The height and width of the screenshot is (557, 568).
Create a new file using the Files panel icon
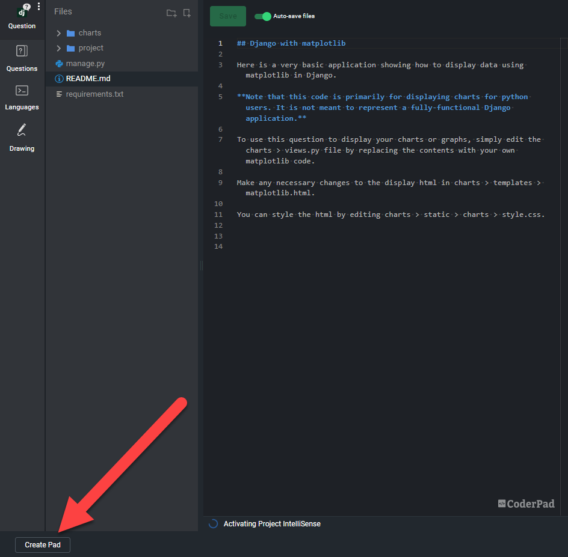(x=187, y=12)
